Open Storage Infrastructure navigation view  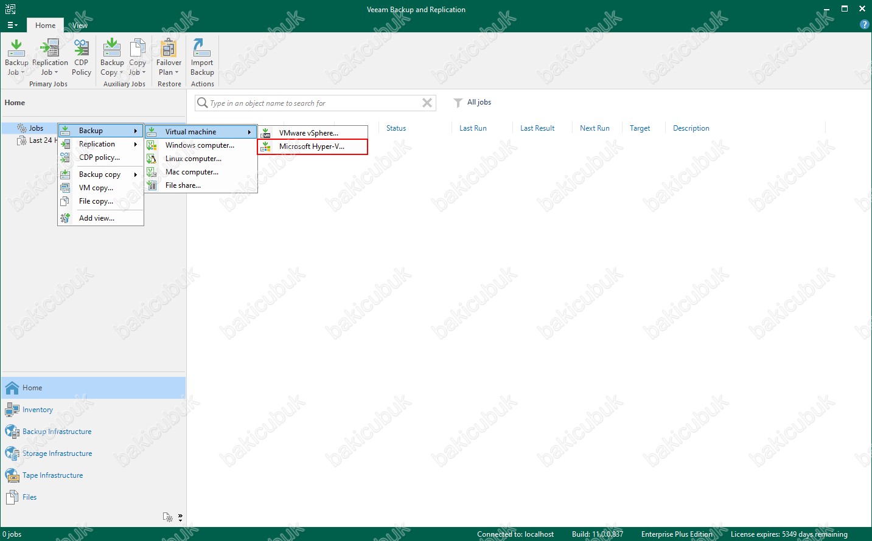coord(94,453)
